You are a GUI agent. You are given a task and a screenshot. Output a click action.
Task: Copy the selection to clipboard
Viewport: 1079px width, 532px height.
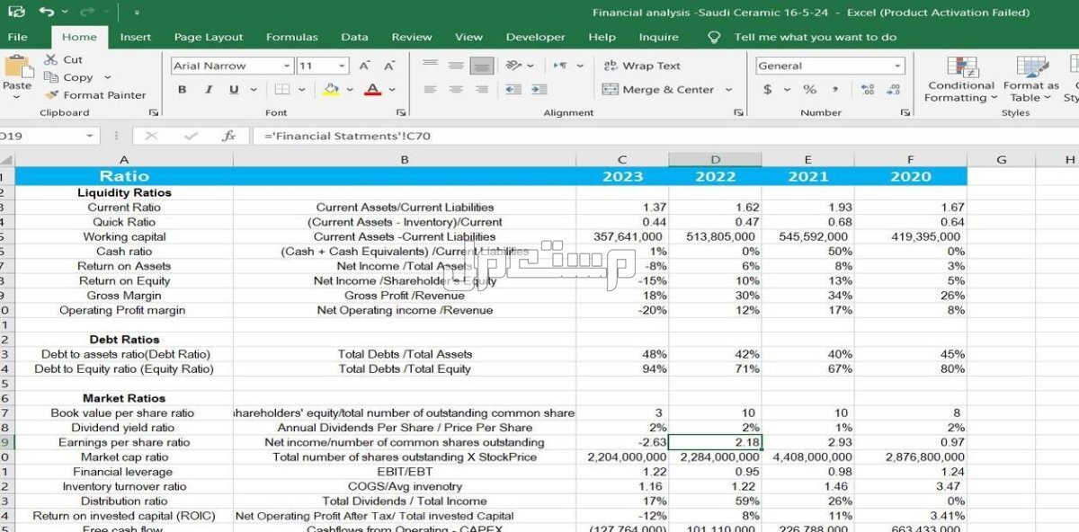coord(68,77)
